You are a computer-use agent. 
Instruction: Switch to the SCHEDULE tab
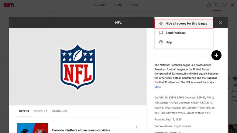[41, 111]
